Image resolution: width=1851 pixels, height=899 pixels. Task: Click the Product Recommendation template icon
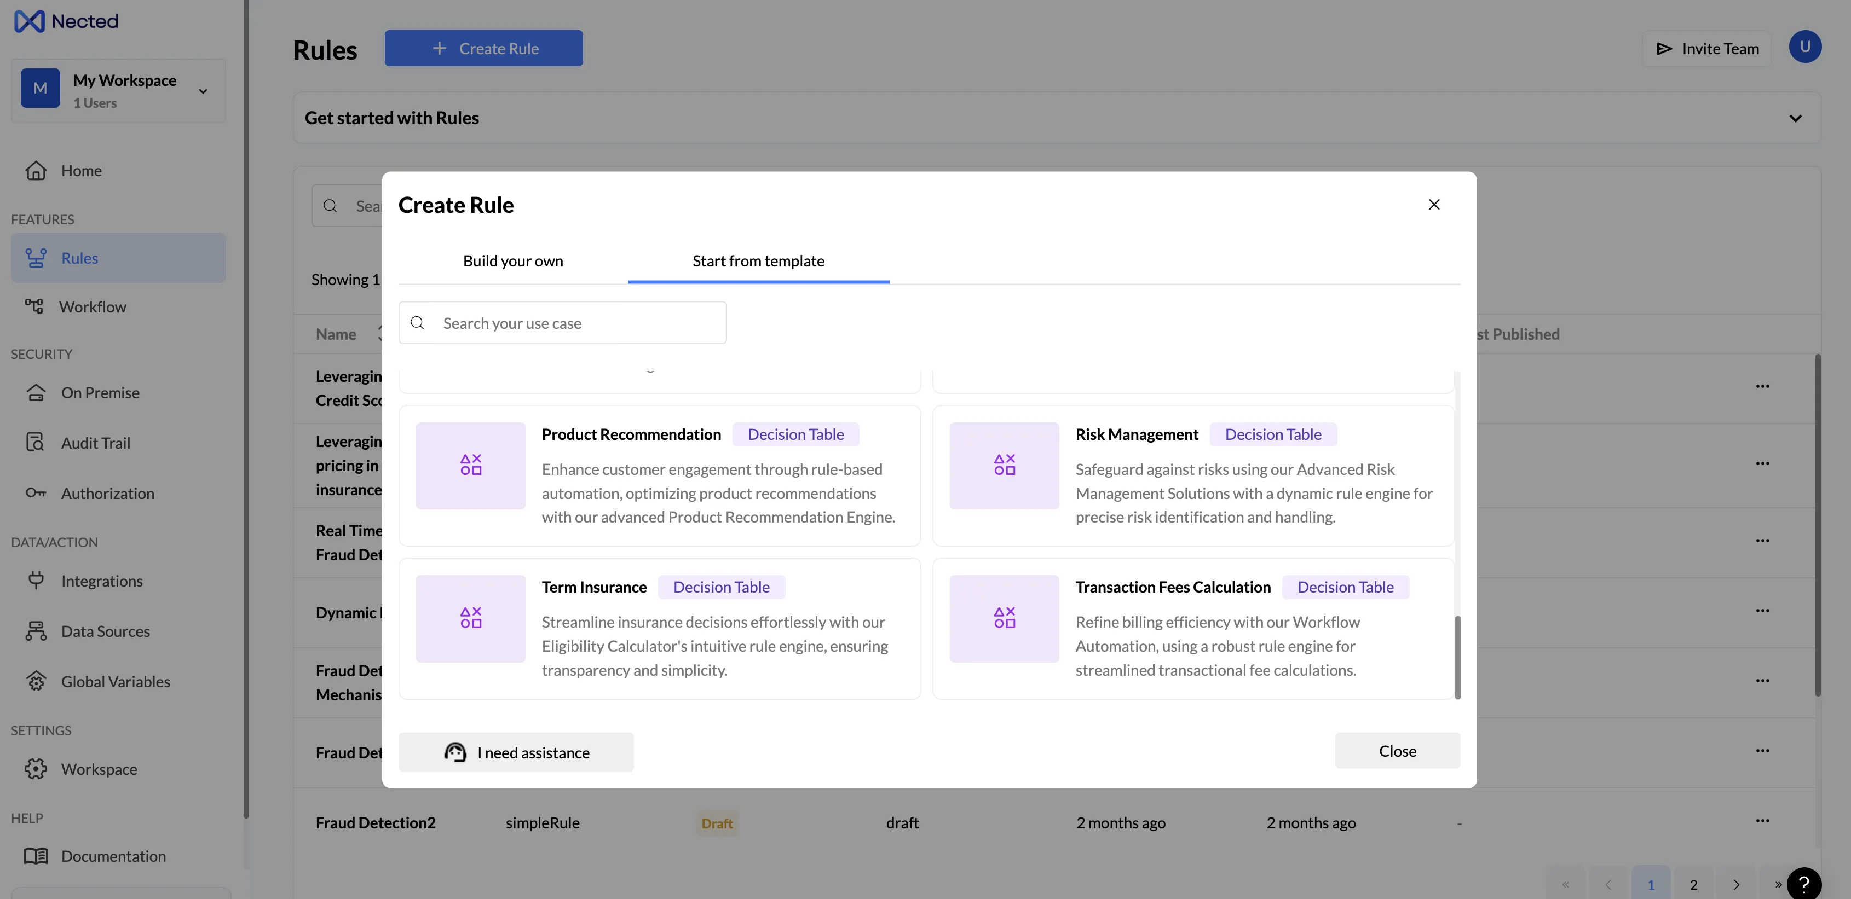[x=471, y=465]
